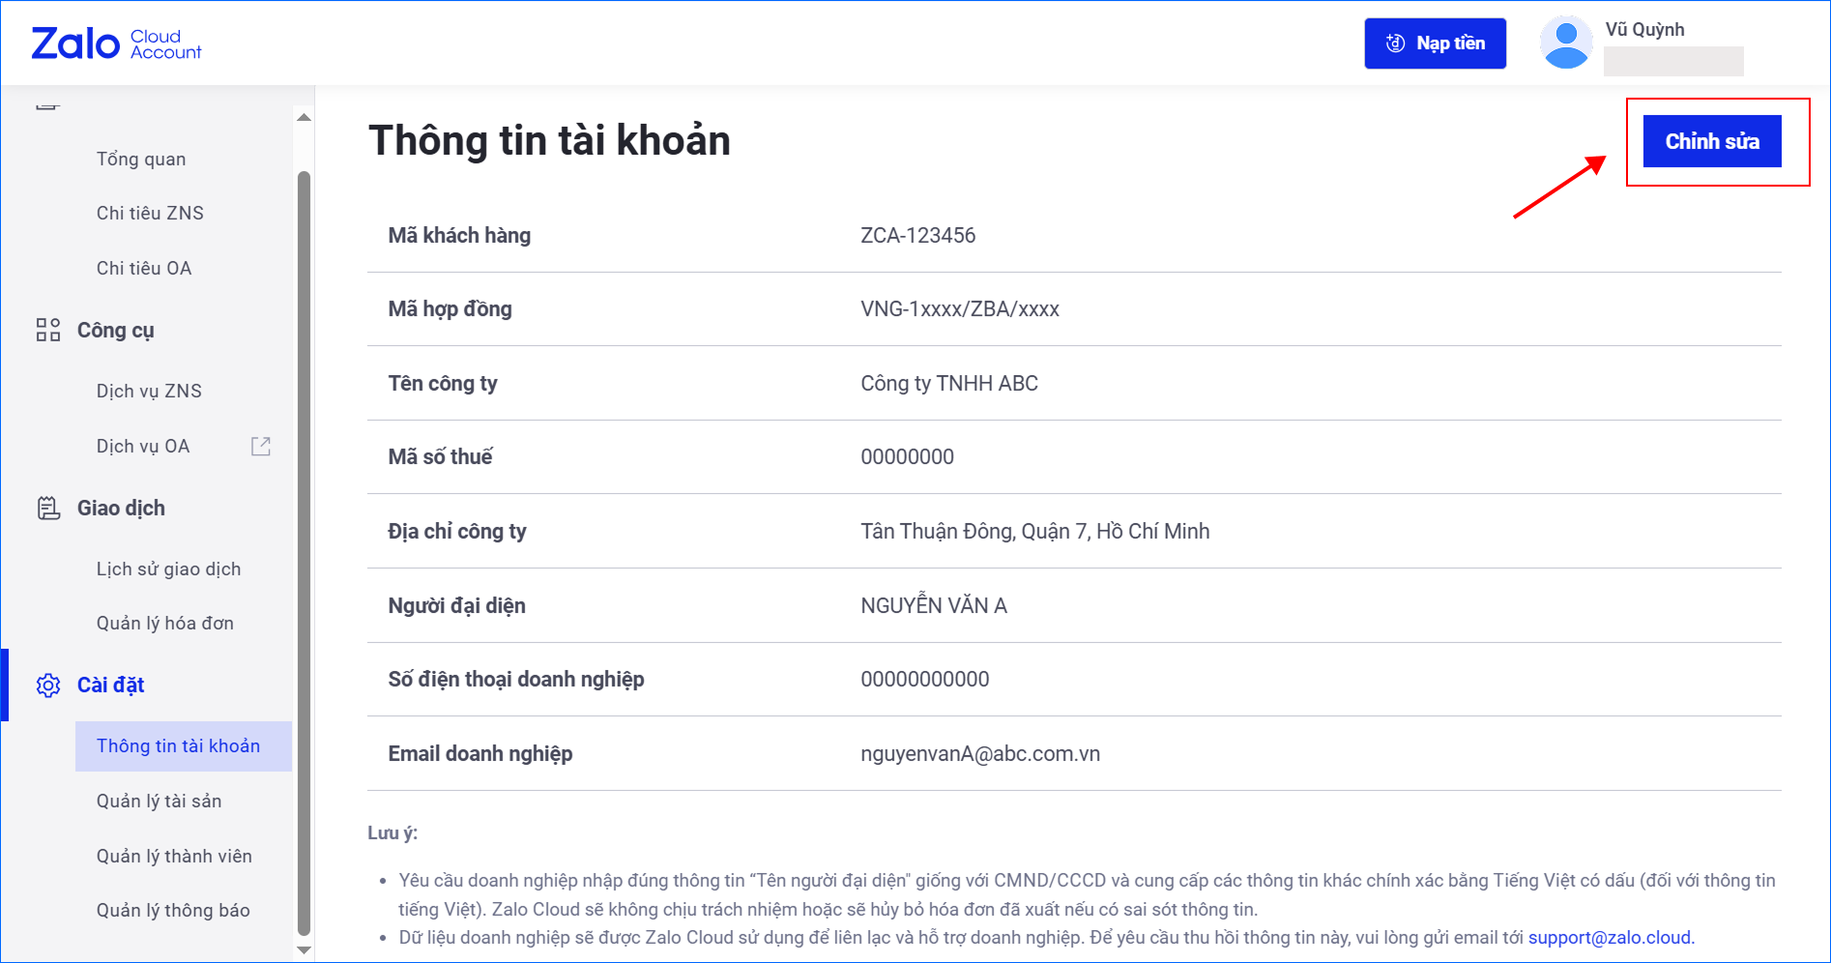
Task: Click coin icon in Nạp tiền button
Action: click(1395, 44)
